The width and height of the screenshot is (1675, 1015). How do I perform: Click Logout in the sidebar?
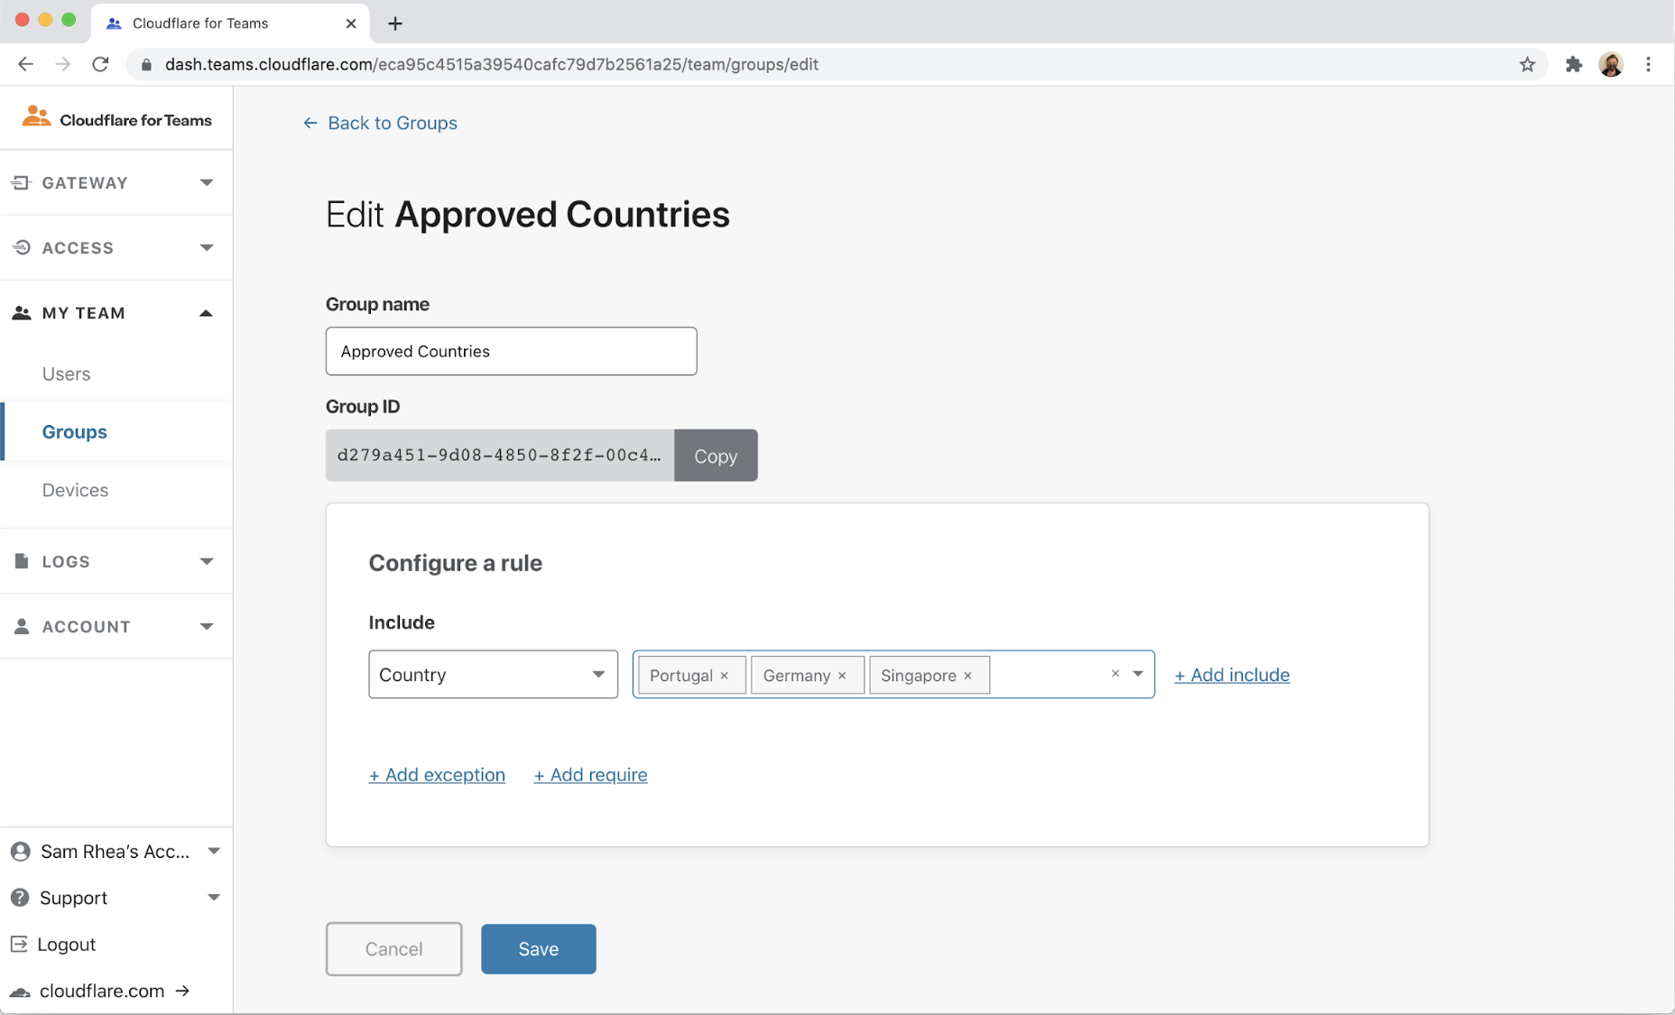tap(66, 944)
